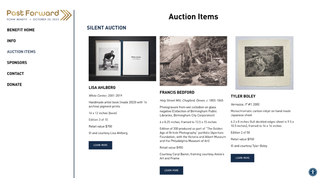Open the Info menu item
The height and width of the screenshot is (178, 320).
coord(11,41)
